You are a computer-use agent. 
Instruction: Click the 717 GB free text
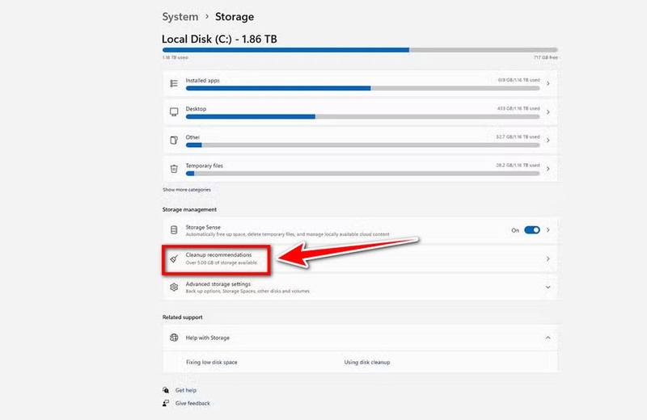point(545,57)
